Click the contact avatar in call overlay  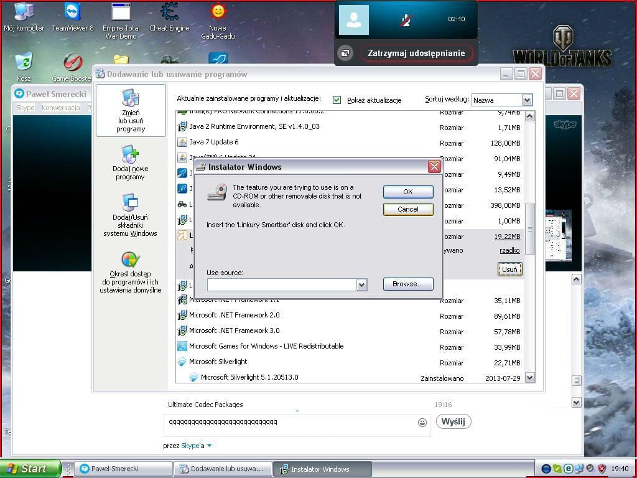(x=353, y=19)
